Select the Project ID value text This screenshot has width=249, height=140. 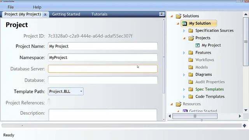90,36
